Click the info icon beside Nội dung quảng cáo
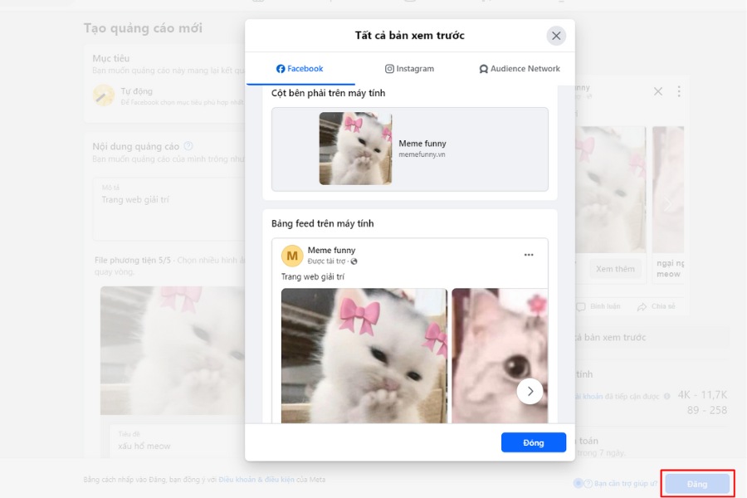 (188, 146)
